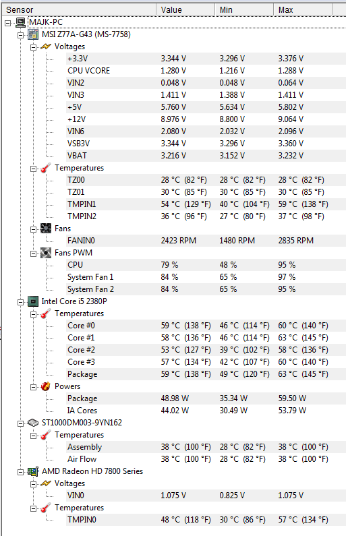346x536 pixels.
Task: Click the motherboard Temperatures thermometer icon
Action: 46,168
